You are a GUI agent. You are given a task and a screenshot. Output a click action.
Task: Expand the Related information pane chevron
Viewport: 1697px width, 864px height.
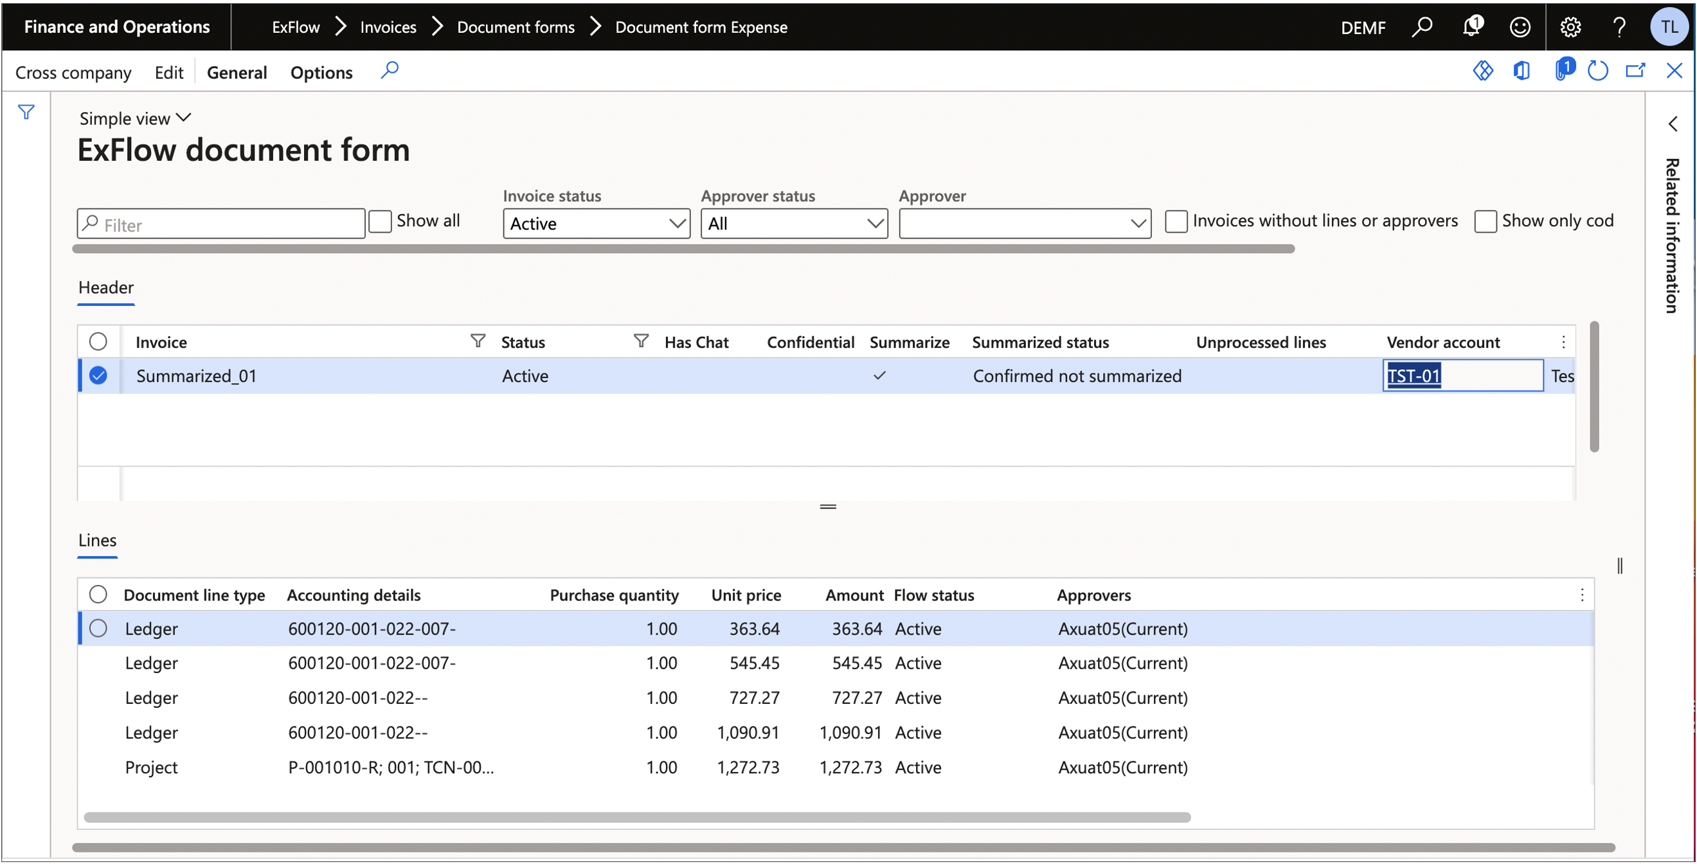click(1673, 125)
